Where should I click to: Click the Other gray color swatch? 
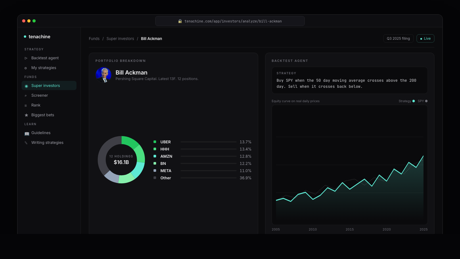coord(155,178)
